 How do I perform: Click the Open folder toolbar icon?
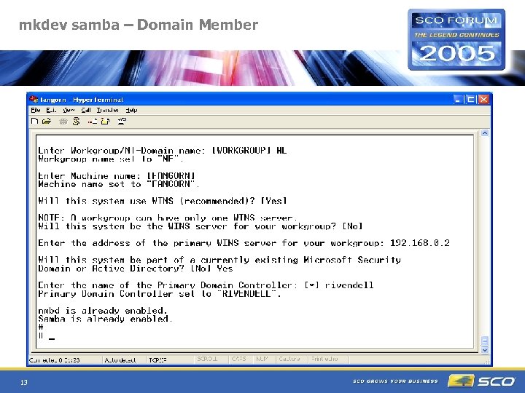point(47,122)
